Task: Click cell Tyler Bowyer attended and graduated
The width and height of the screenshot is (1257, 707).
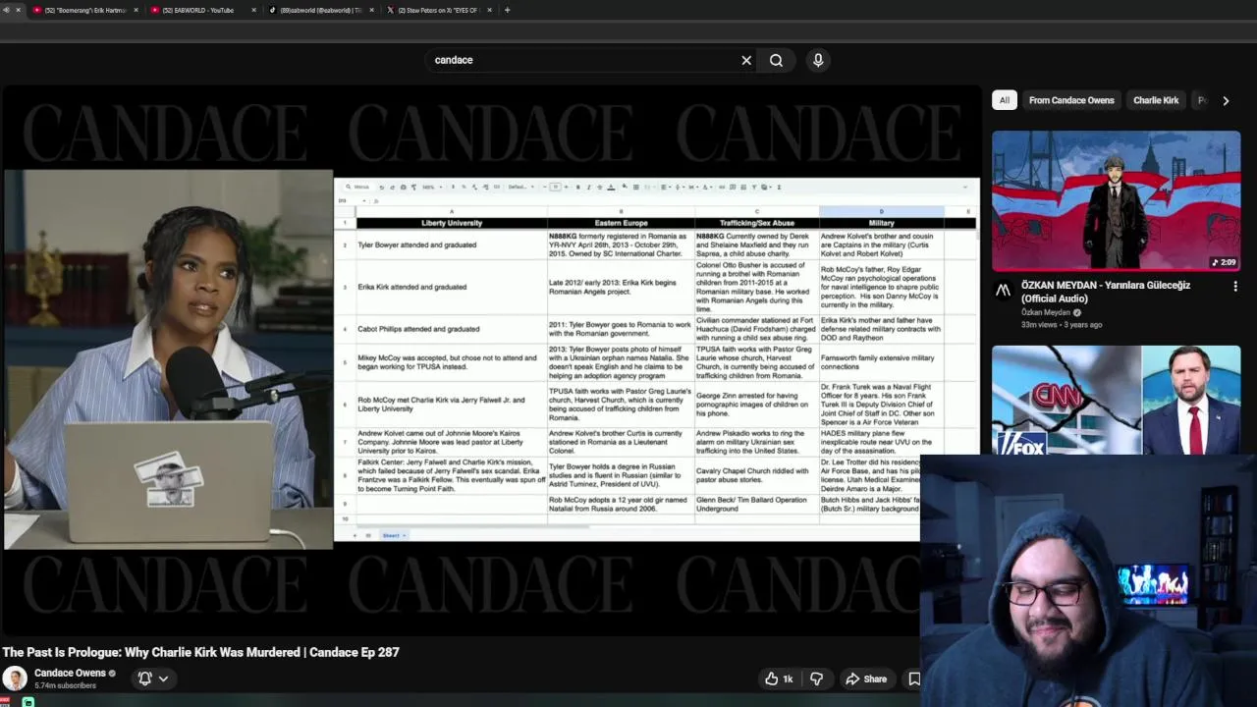Action: click(452, 245)
